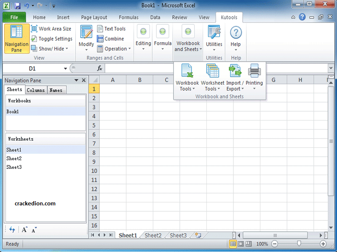The width and height of the screenshot is (337, 252).
Task: Open the Formula group dropdown
Action: [163, 38]
